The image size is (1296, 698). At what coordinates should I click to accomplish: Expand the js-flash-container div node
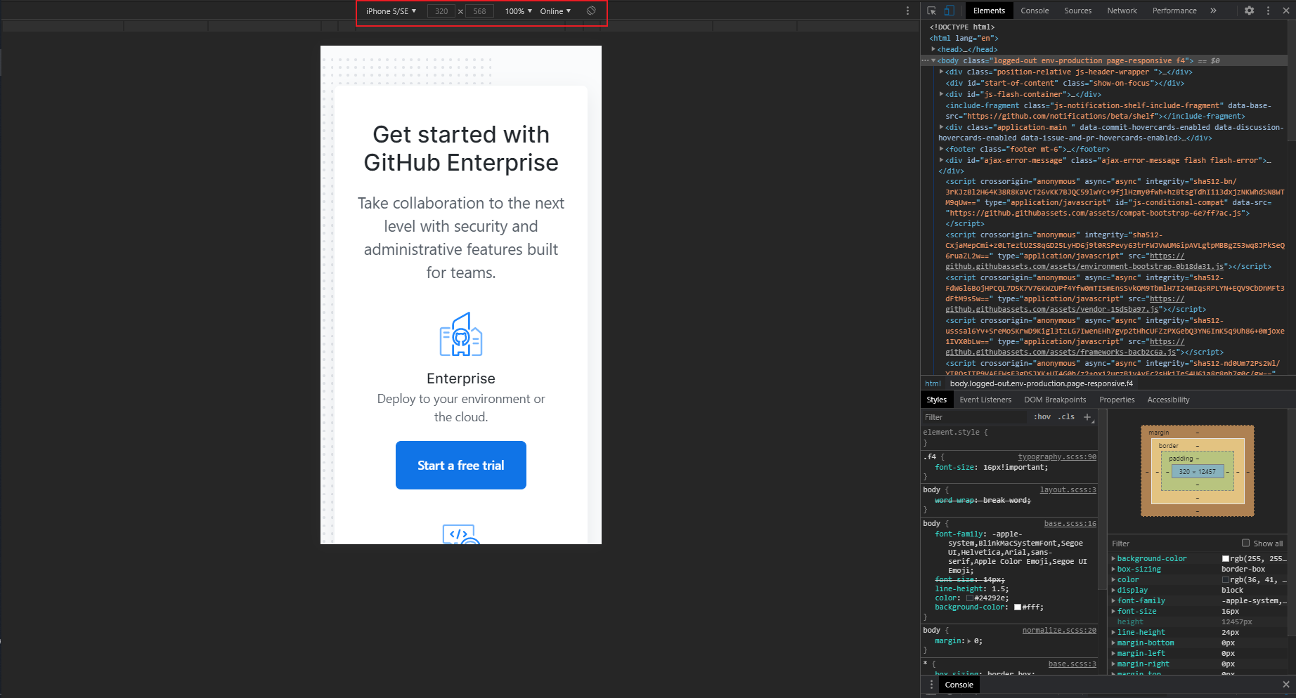point(942,94)
